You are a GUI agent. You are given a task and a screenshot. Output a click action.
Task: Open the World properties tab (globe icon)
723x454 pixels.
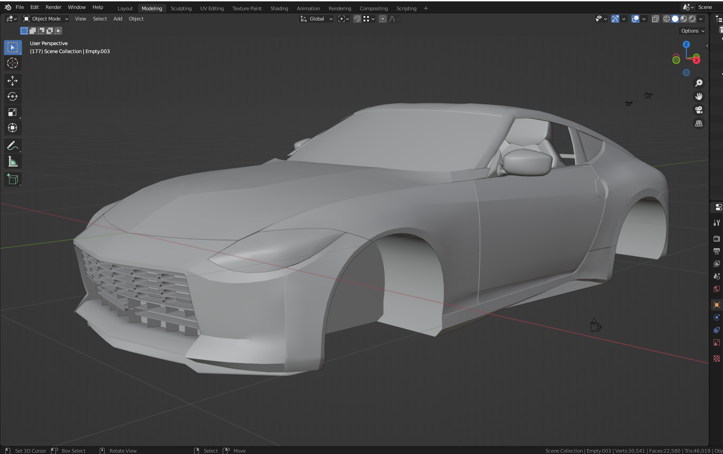point(717,289)
